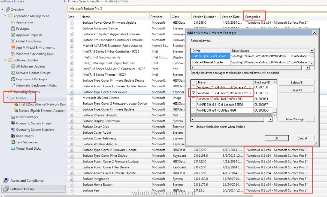This screenshot has width=327, height=197.
Task: Click search box containing Microsoft Surface Pro 3
Action: [x=197, y=8]
